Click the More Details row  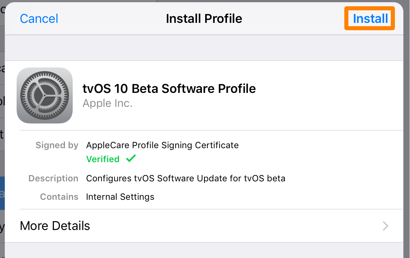pyautogui.click(x=55, y=226)
